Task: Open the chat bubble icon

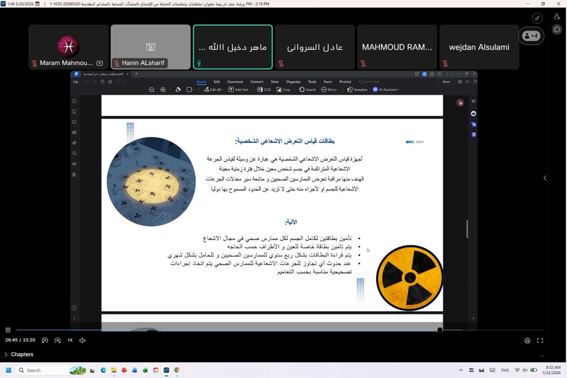Action: (x=558, y=29)
